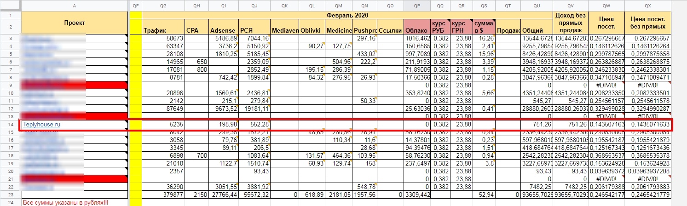Viewport: 687px width, 206px height.
Task: Select the Medicine heading cell
Action: point(339,27)
